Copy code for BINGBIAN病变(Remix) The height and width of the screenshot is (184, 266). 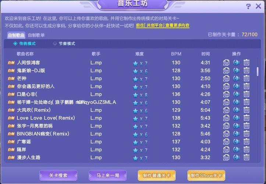tap(226, 134)
